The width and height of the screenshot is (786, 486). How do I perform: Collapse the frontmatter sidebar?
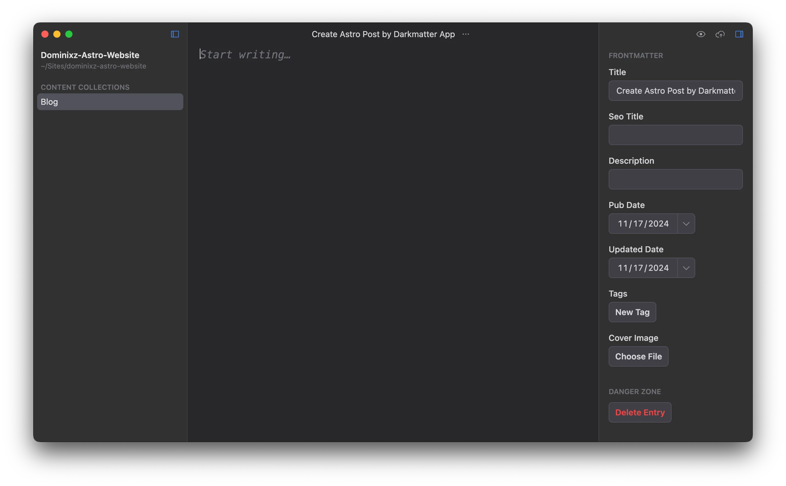(739, 34)
